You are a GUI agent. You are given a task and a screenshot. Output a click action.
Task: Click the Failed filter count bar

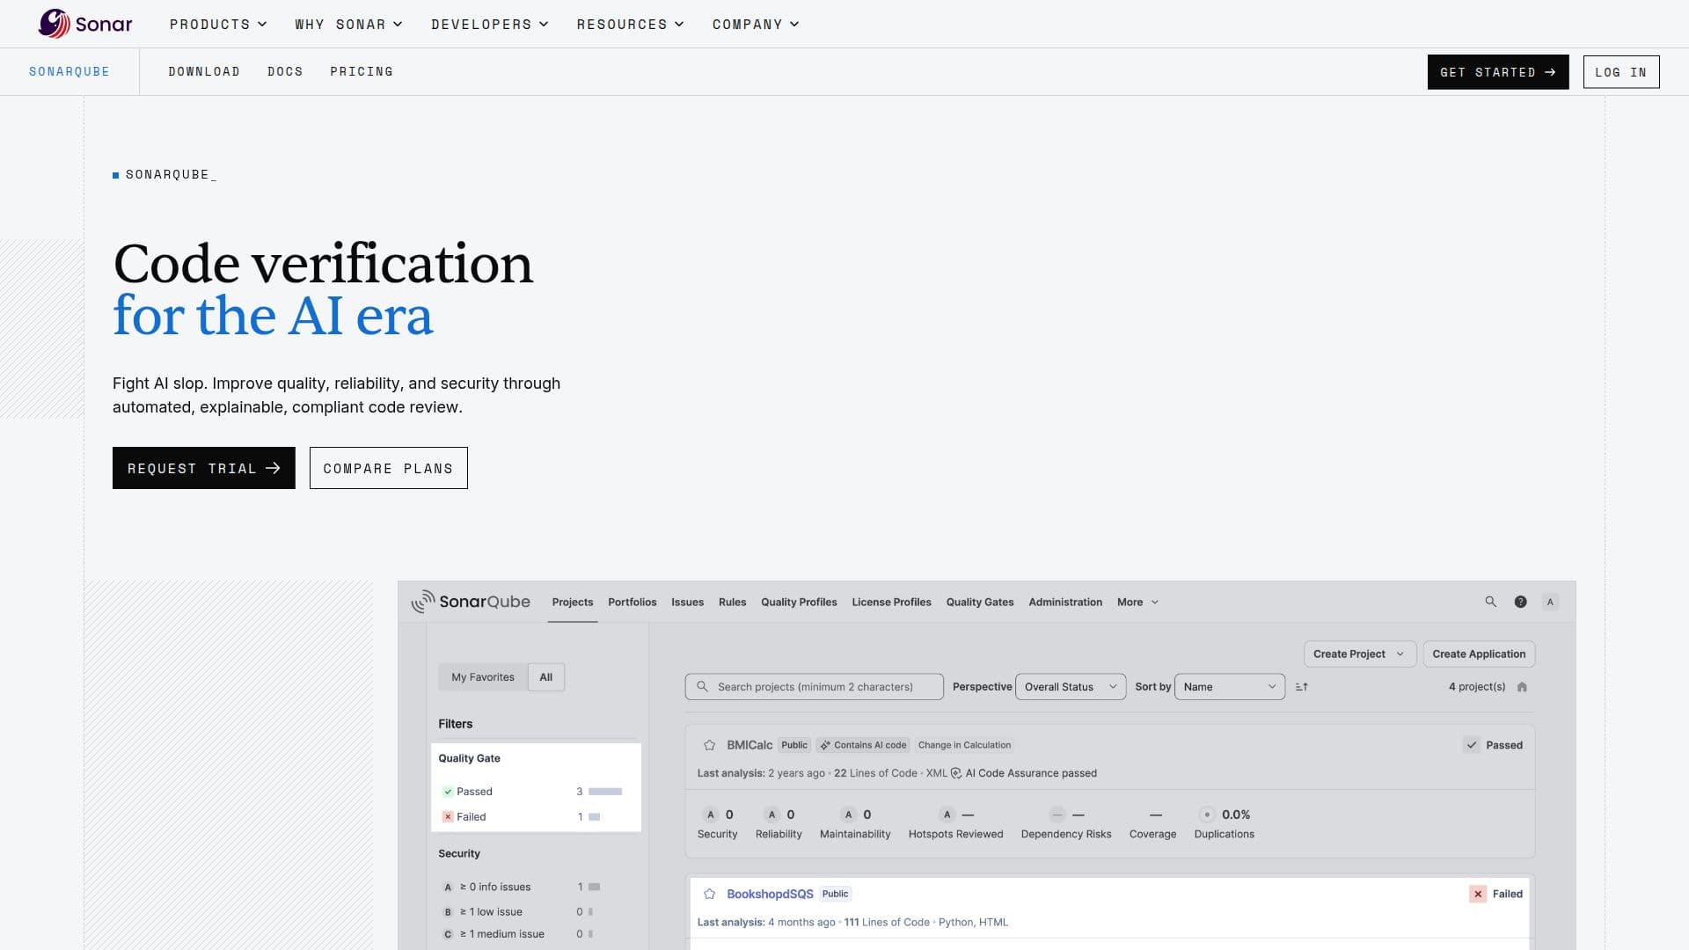[595, 817]
